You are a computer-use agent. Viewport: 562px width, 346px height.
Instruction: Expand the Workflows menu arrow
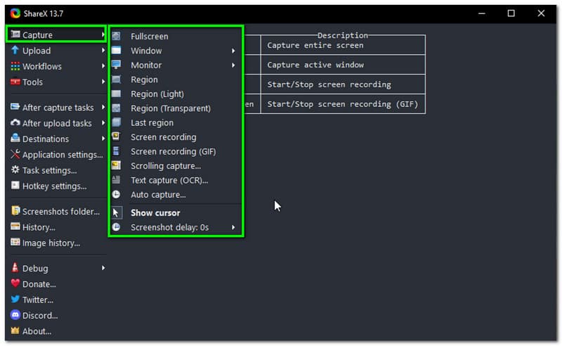pos(103,66)
